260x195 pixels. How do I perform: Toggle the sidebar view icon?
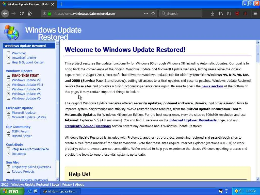[x=229, y=14]
